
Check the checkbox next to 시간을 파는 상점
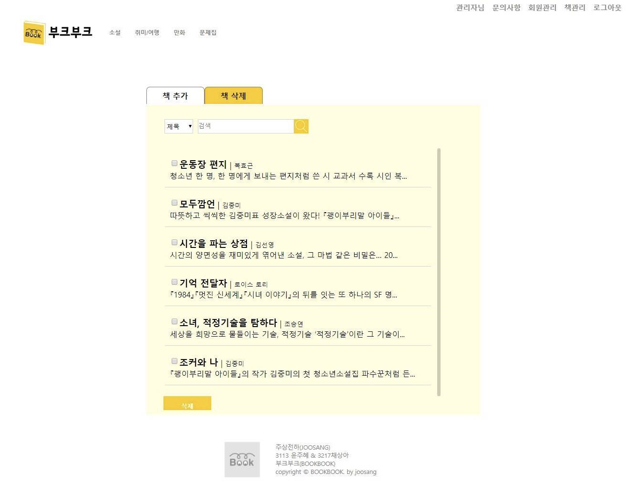(174, 242)
